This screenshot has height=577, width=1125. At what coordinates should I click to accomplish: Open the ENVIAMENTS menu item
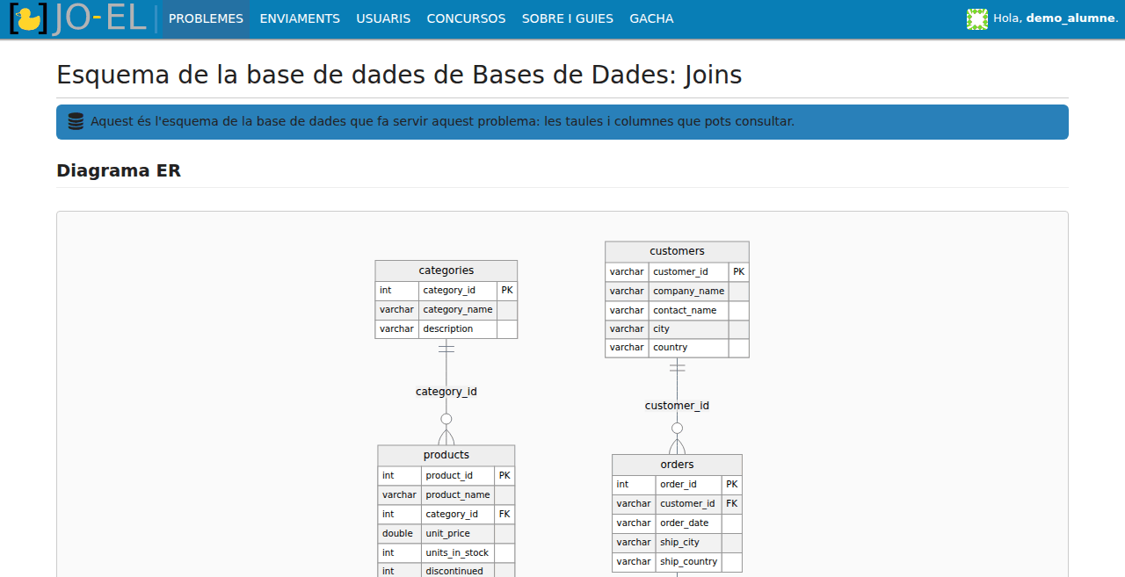300,18
